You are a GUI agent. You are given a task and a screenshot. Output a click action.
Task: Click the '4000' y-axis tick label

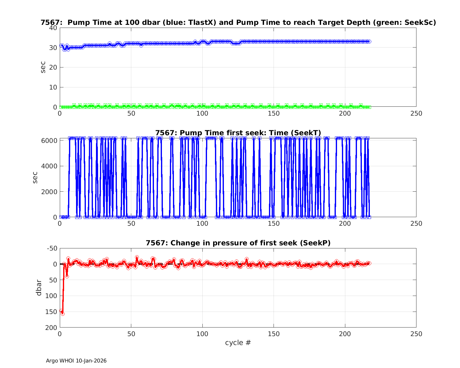point(49,166)
